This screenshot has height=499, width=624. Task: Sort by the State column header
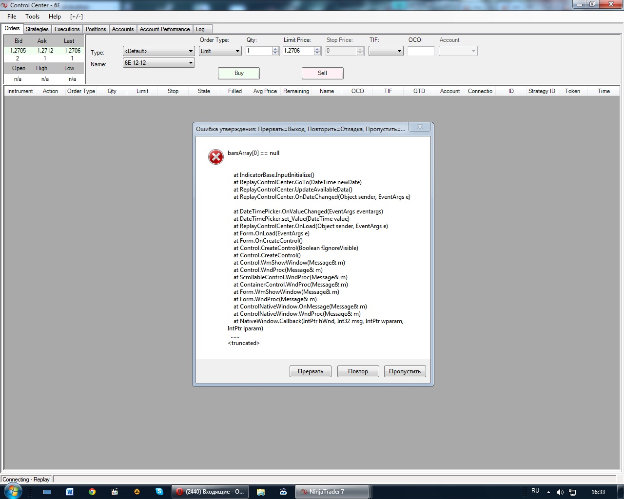204,91
